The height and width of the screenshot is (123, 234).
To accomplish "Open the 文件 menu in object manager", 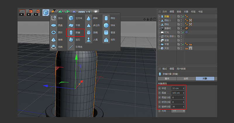I will [165, 11].
